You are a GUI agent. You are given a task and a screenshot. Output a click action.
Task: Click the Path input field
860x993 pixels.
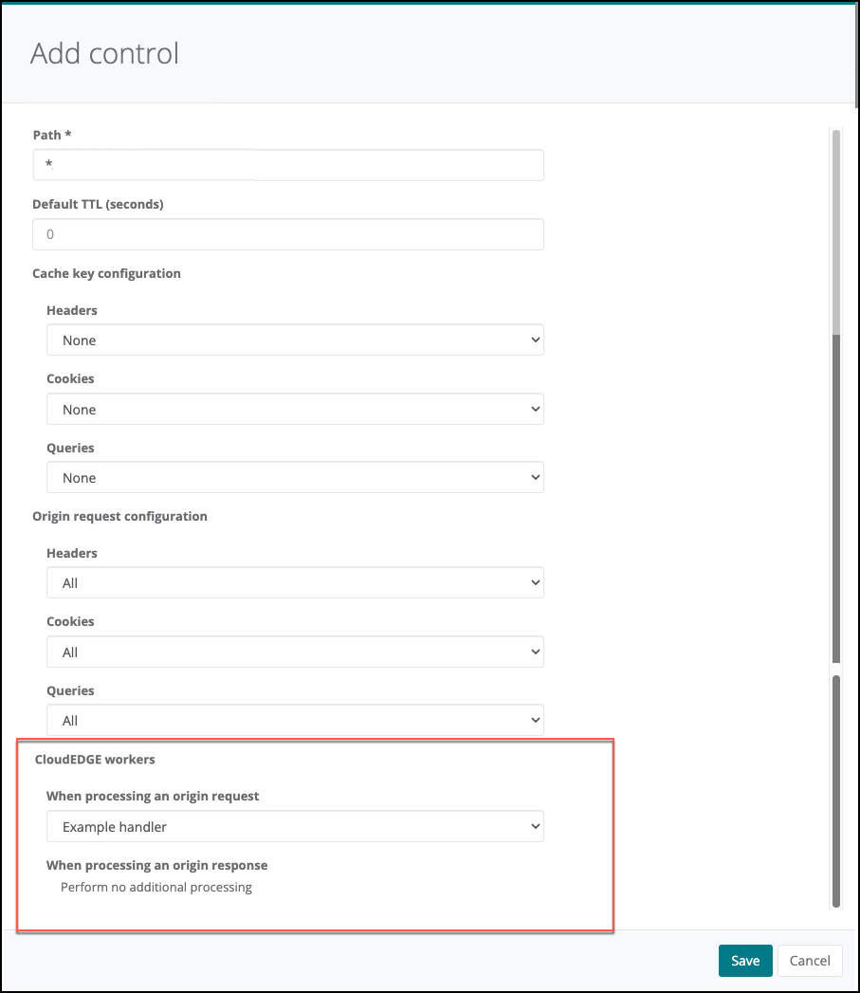pos(288,165)
